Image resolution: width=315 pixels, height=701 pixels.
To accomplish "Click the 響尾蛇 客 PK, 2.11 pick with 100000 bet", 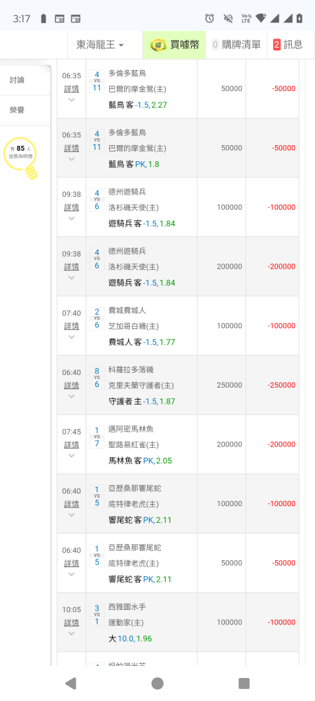I will coord(140,520).
